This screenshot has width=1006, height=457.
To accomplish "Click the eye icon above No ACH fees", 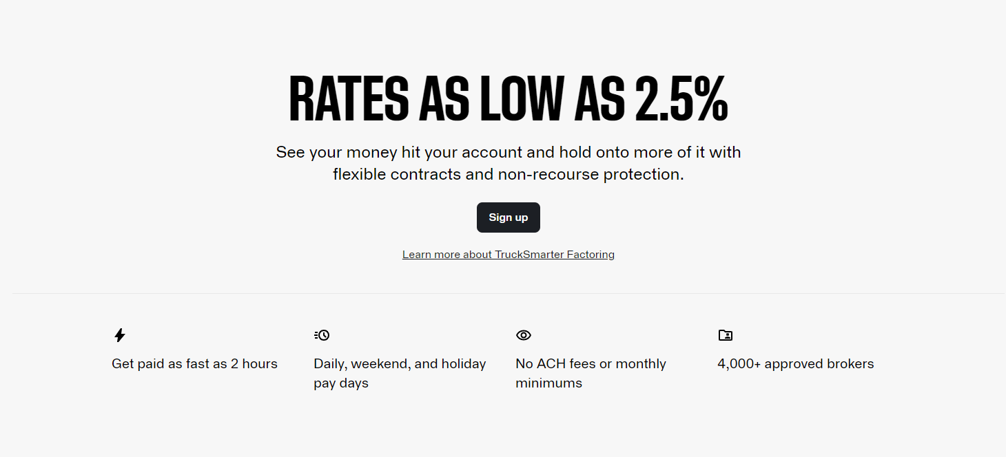I will click(x=524, y=335).
